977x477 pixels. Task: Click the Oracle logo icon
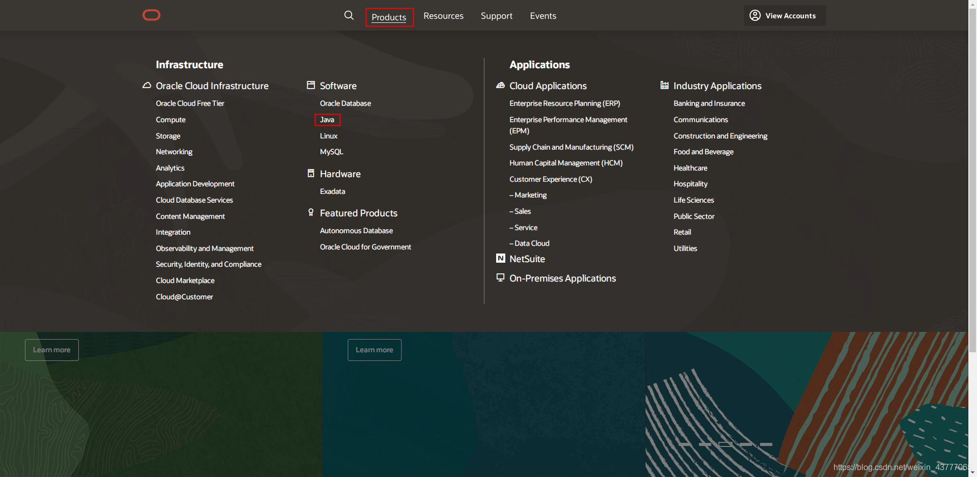(151, 15)
